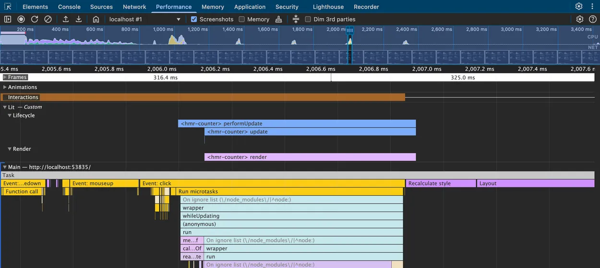
Task: Select the rea...te flame entry
Action: click(x=192, y=257)
